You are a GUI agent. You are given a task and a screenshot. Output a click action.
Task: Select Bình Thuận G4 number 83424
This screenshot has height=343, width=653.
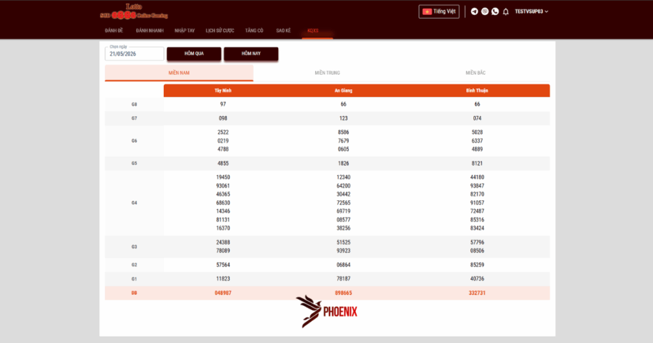pos(477,228)
